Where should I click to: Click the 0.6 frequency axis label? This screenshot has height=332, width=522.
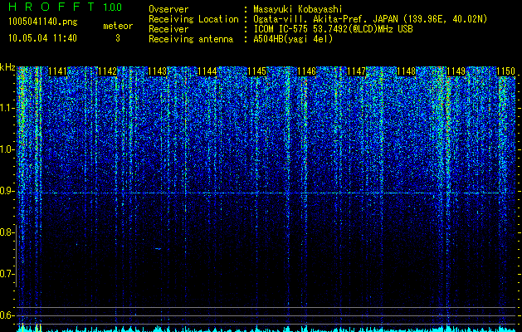(x=7, y=315)
